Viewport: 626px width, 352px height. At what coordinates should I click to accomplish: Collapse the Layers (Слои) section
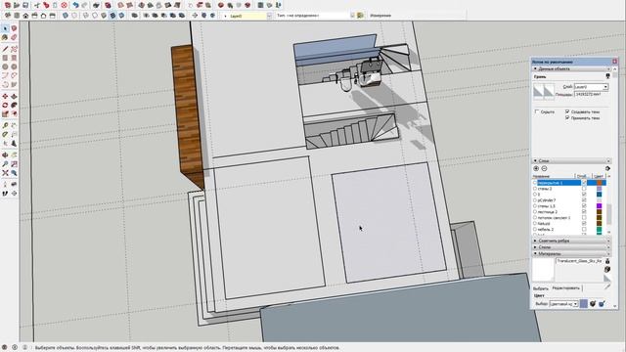pos(535,160)
